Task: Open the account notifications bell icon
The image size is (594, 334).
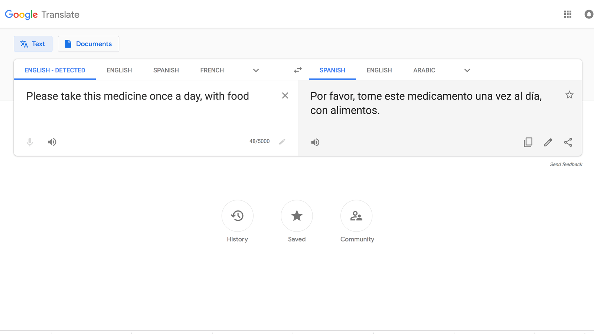Action: [x=589, y=14]
